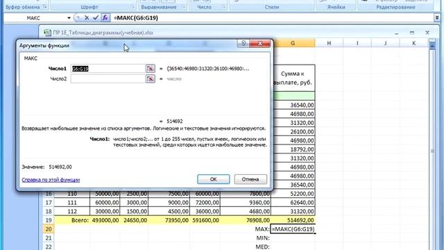Click cell 112 in row 18

pyautogui.click(x=72, y=211)
